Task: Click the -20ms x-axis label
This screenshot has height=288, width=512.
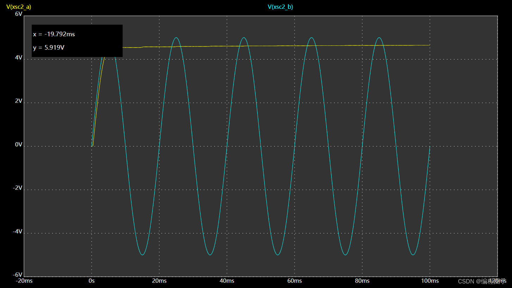Action: (24, 281)
